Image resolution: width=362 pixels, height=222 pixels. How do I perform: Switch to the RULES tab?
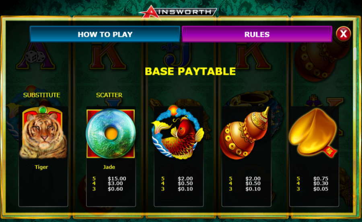[257, 34]
